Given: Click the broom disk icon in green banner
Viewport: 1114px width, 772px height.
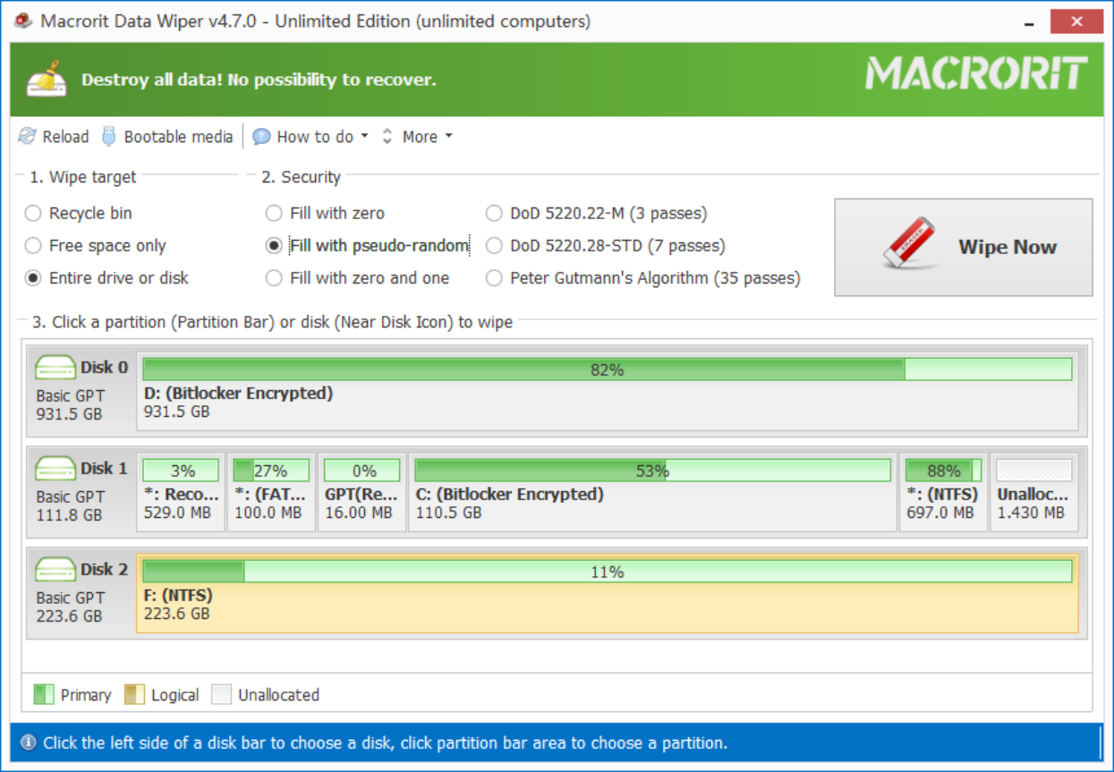Looking at the screenshot, I should click(x=47, y=79).
